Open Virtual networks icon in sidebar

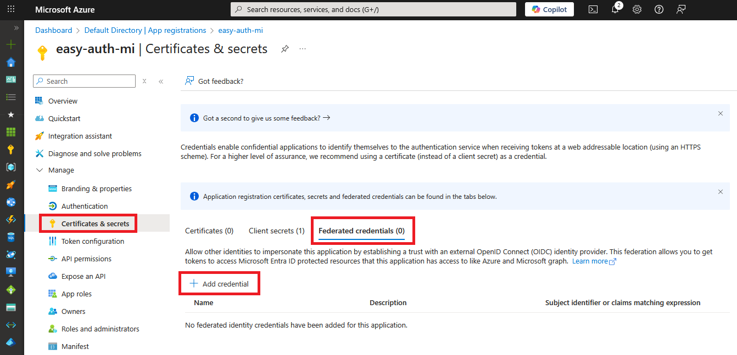click(11, 325)
